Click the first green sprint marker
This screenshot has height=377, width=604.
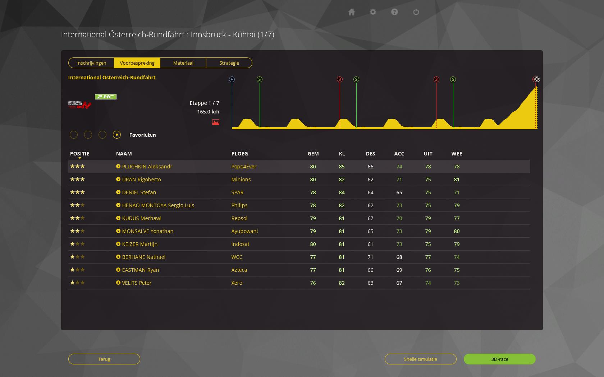tap(260, 79)
